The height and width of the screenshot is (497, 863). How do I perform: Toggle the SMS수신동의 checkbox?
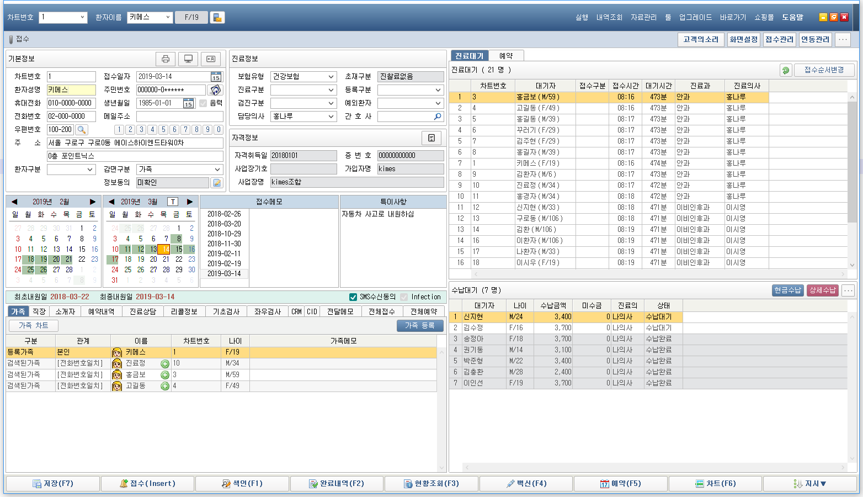click(353, 297)
